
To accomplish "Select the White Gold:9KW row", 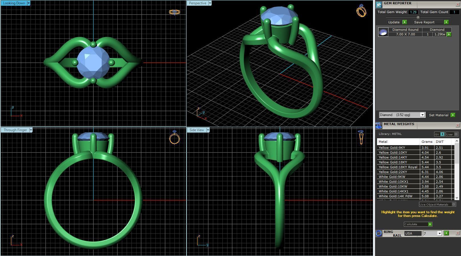I will click(416, 177).
